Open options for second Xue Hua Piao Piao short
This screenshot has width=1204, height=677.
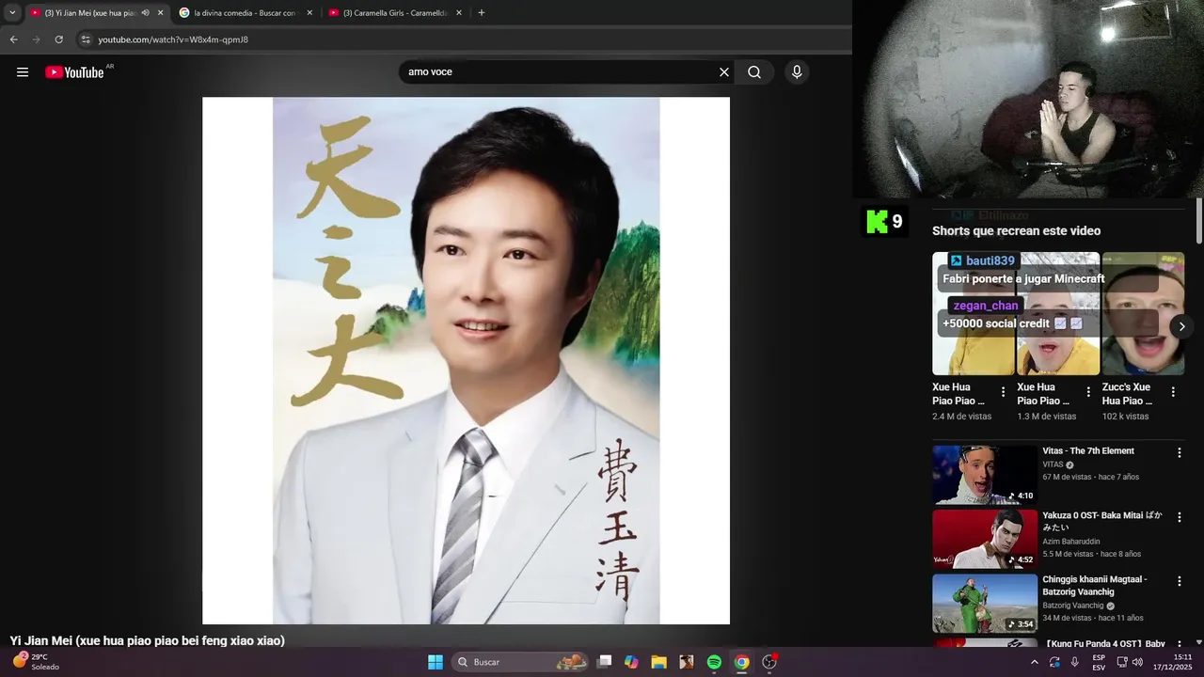(1088, 392)
